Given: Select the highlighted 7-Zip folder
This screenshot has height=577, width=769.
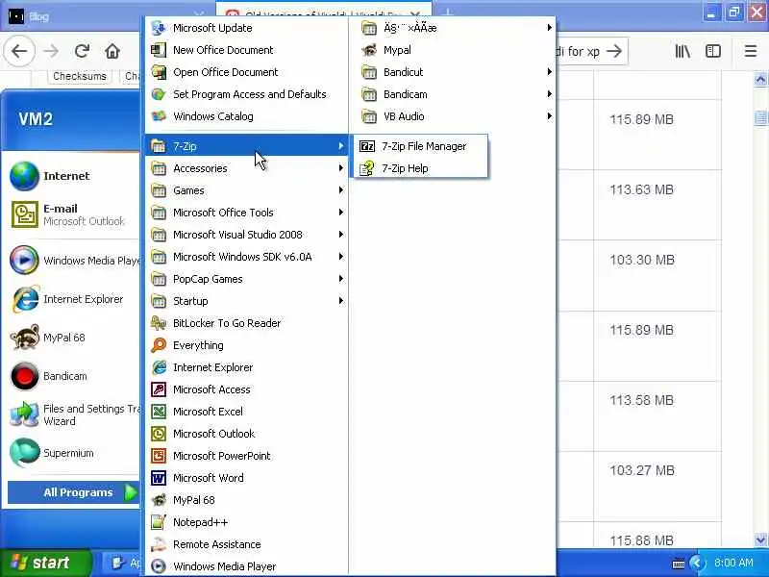Looking at the screenshot, I should 247,146.
